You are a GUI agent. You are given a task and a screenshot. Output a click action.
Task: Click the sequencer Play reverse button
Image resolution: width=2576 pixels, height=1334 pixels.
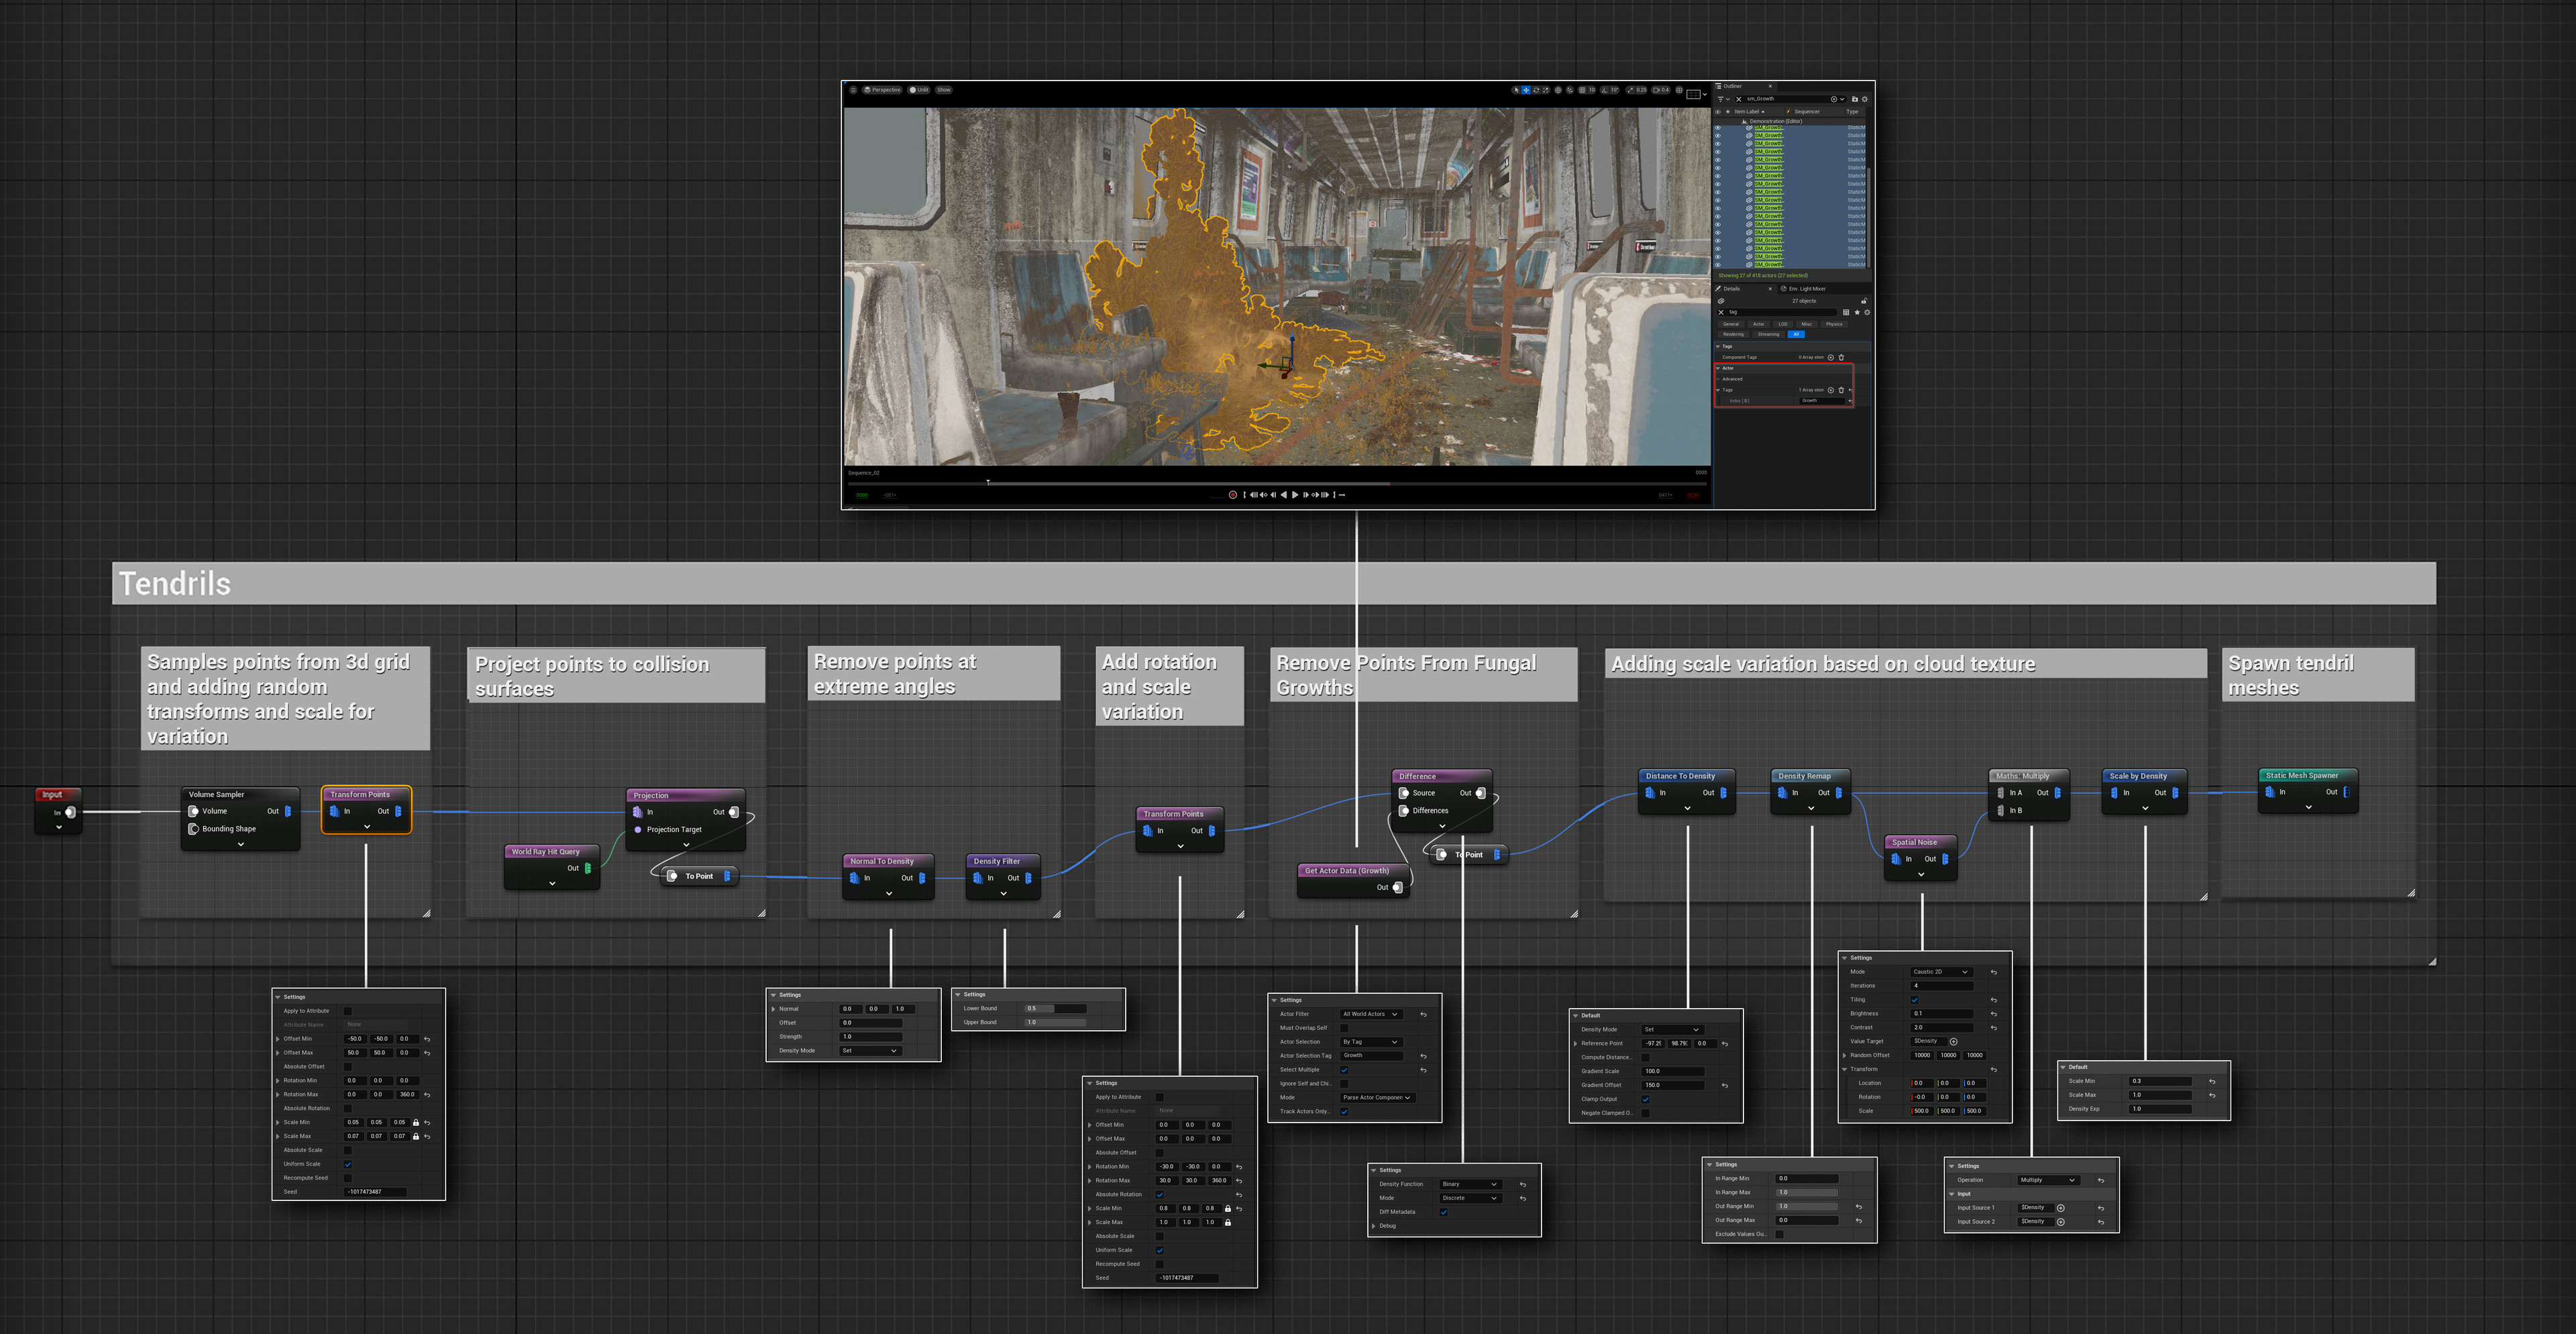(x=1284, y=495)
